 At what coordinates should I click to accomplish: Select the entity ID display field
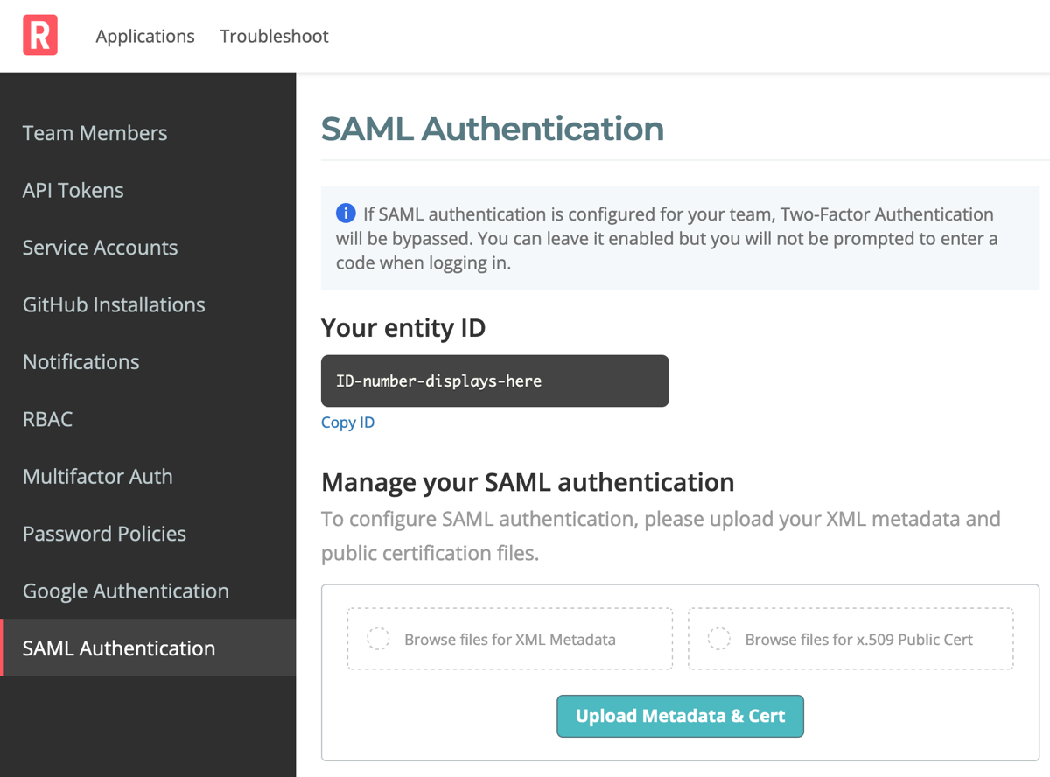(x=494, y=381)
